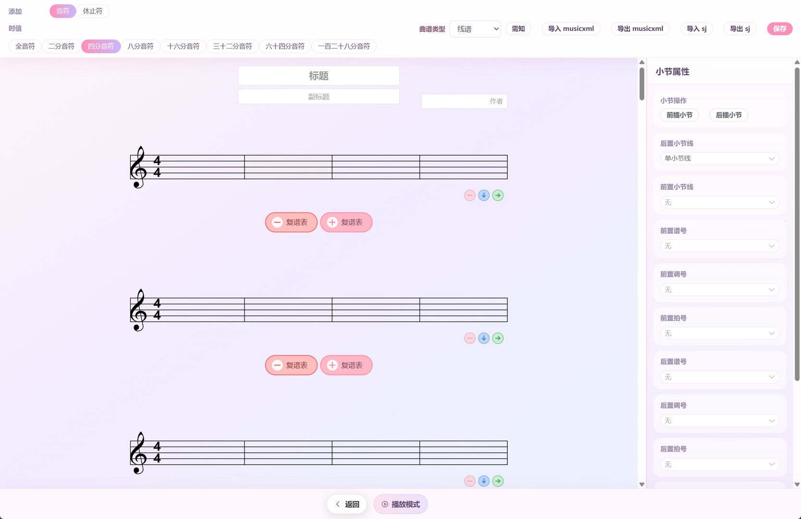
Task: Choose 全音符 duration
Action: [x=25, y=46]
